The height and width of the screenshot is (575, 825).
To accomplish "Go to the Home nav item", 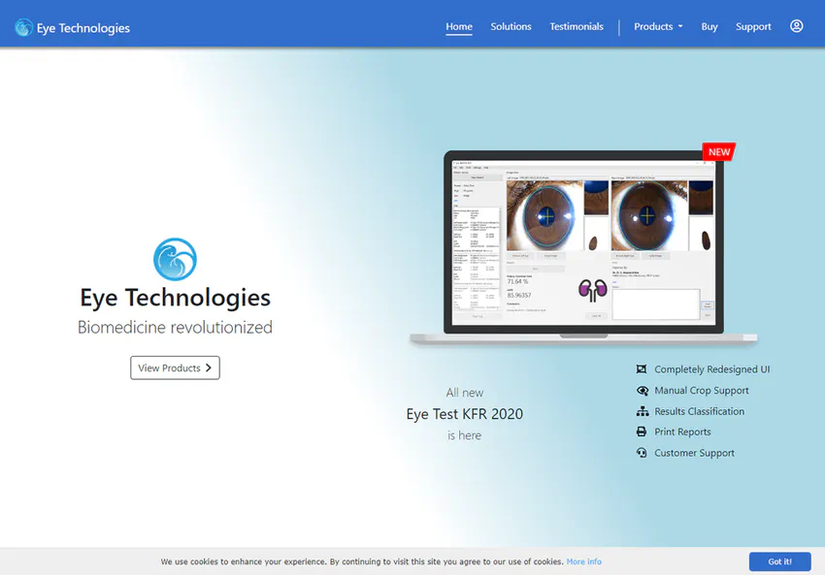I will (459, 27).
